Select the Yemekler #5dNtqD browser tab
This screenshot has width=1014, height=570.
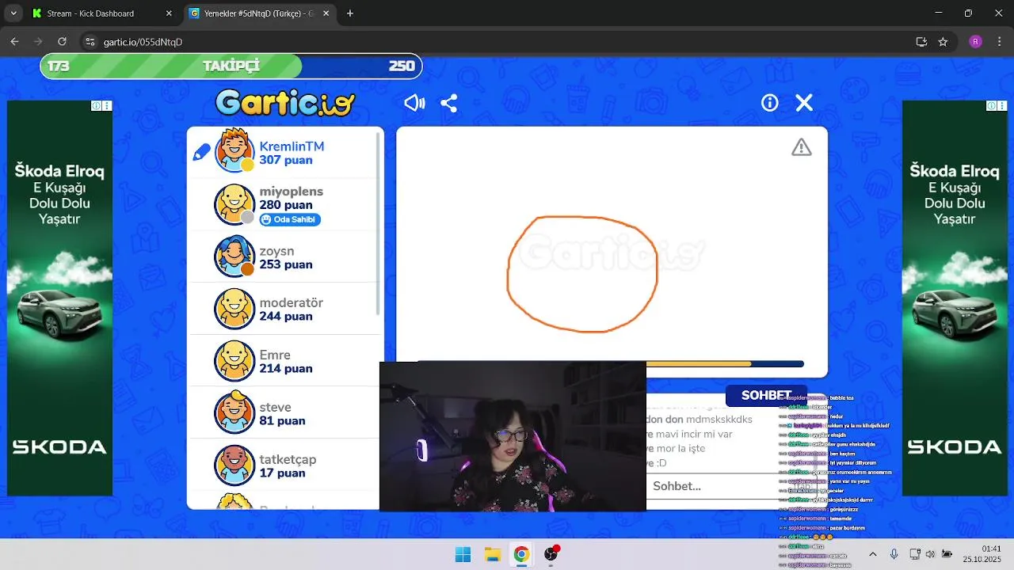click(260, 13)
